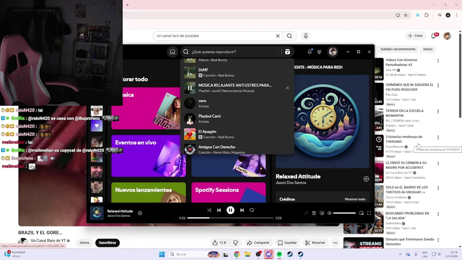This screenshot has width=462, height=260.
Task: Open Eventos en vivo category tile
Action: (148, 156)
